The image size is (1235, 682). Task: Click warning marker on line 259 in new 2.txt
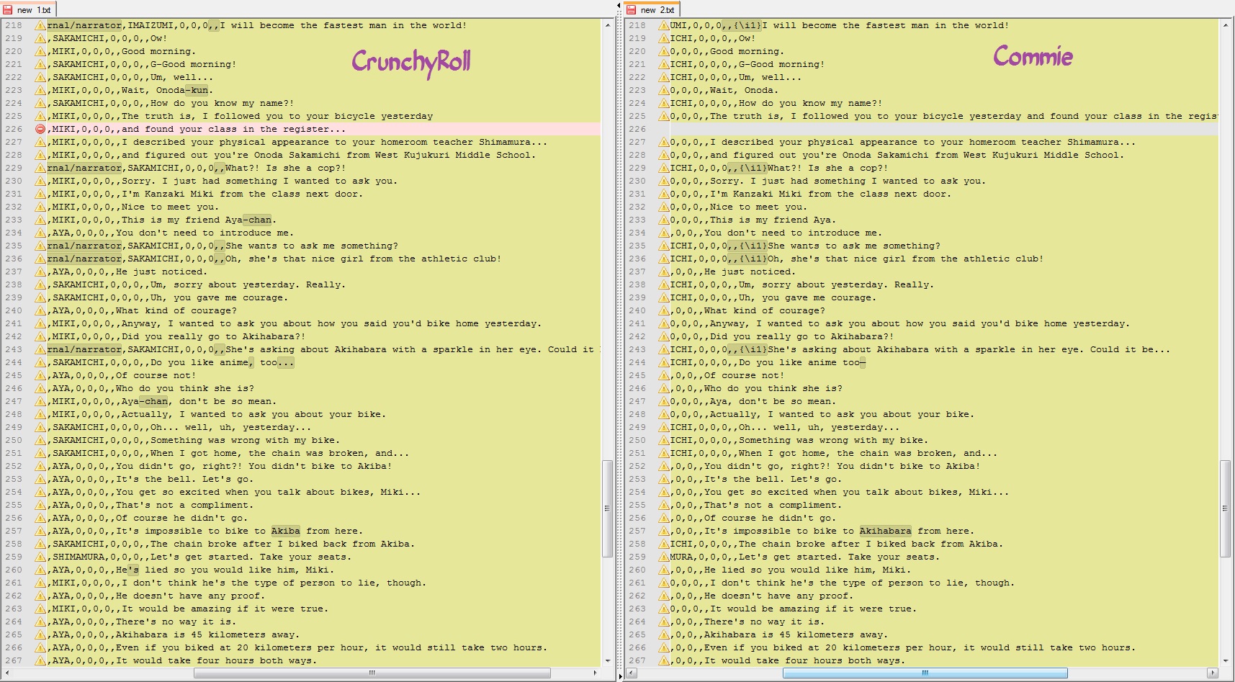click(664, 557)
